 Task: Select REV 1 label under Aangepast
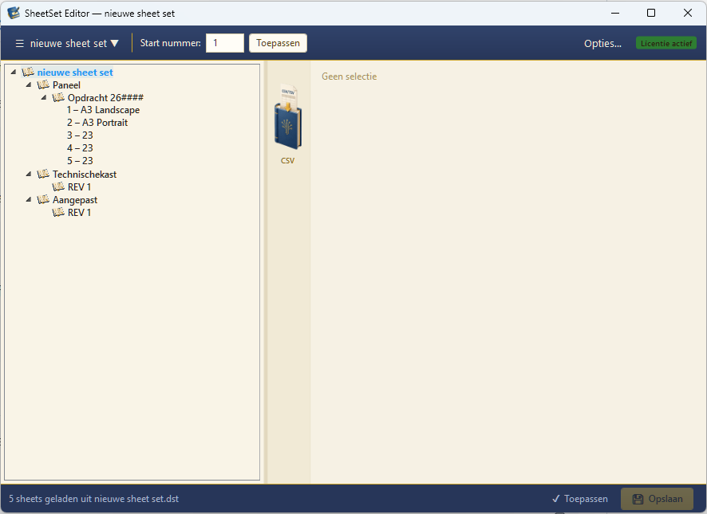[x=79, y=213]
